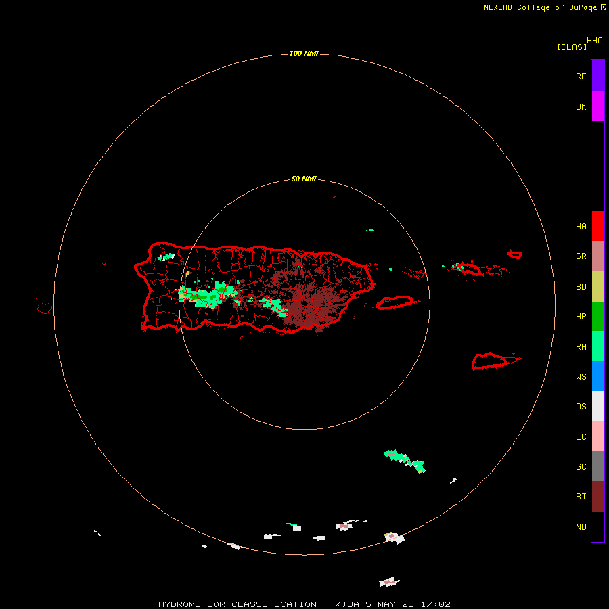Viewport: 609px width, 609px height.
Task: Click the small rain echo in northwest Puerto Rico
Action: tap(166, 256)
